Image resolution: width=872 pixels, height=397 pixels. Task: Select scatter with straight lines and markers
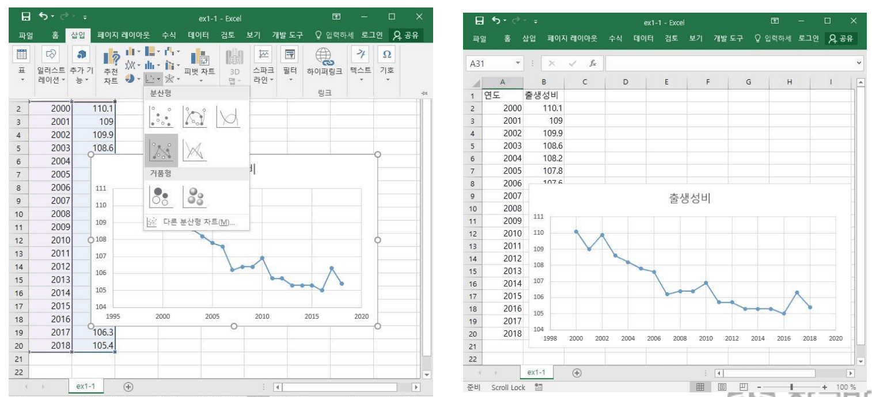(161, 151)
